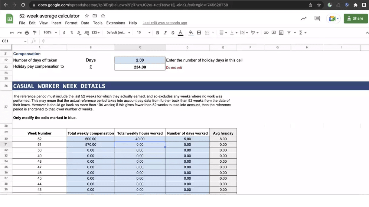Screen dimensions: 369x207
Task: Click the browser address bar URL
Action: (133, 5)
